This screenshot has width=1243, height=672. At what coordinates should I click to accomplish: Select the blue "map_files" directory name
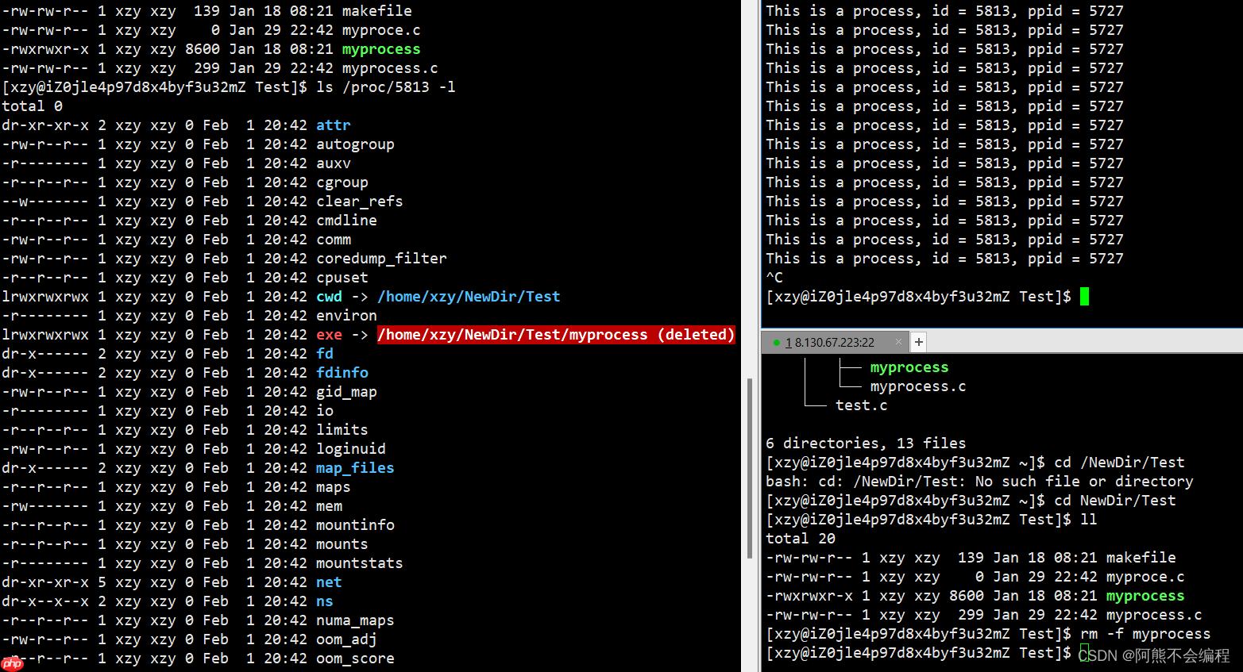(355, 468)
